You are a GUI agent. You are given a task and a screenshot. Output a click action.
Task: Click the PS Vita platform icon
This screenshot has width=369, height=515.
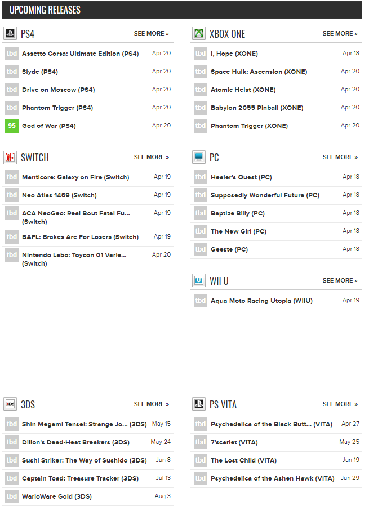(199, 404)
